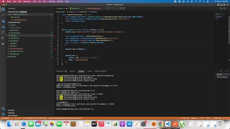Open Manage gear icon in activity bar
The width and height of the screenshot is (230, 129).
[3, 114]
